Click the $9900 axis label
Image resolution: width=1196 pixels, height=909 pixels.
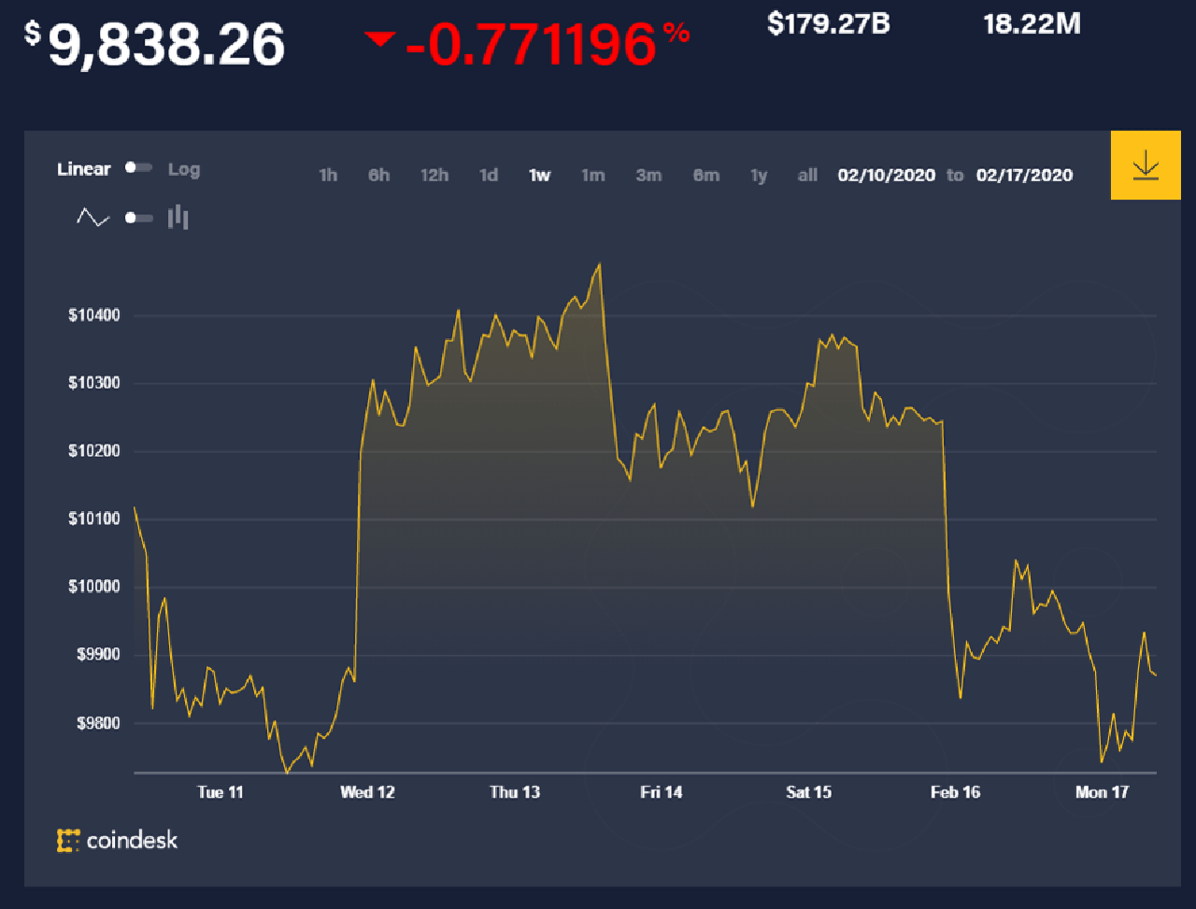(97, 655)
